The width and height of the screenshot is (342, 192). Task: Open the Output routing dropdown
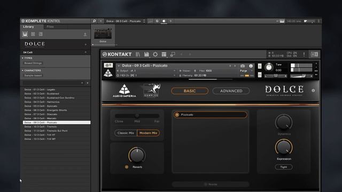coord(174,71)
